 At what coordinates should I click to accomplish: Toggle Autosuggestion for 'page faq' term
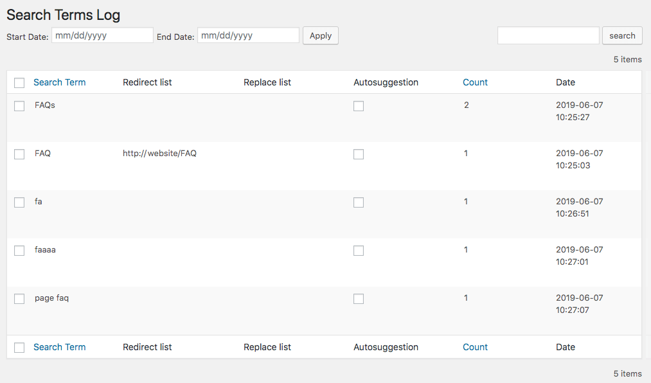[359, 299]
